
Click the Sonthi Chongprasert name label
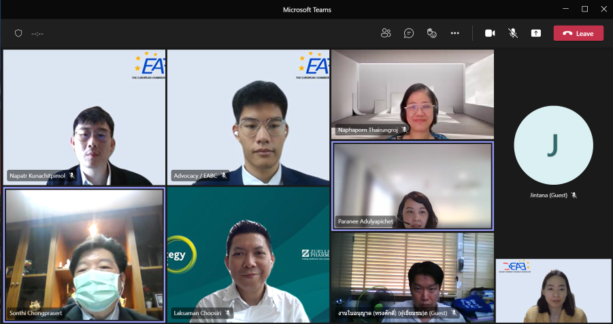[36, 313]
